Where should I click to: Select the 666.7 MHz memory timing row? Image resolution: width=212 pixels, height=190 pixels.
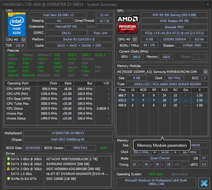(162, 95)
